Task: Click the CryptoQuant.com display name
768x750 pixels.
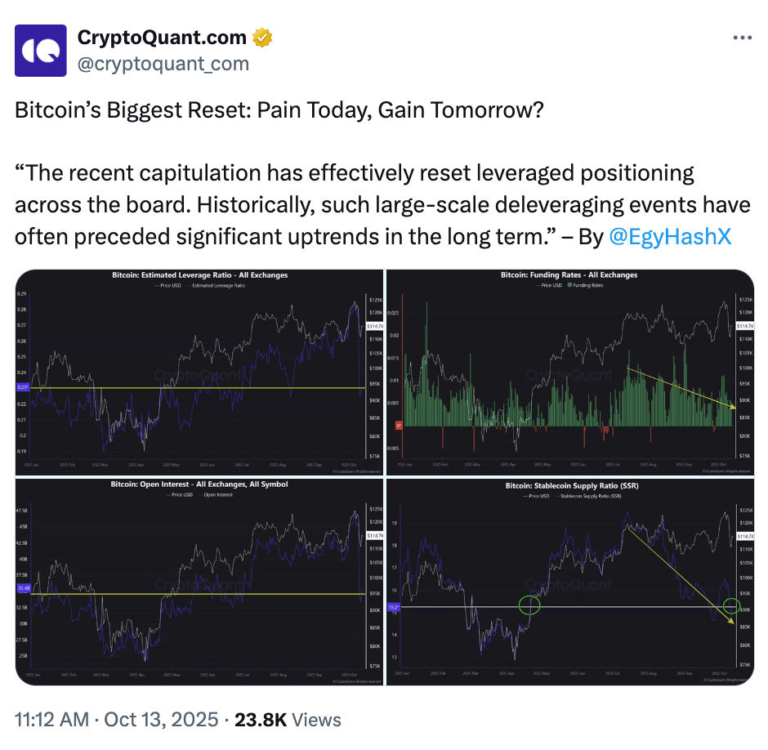Action: [162, 38]
